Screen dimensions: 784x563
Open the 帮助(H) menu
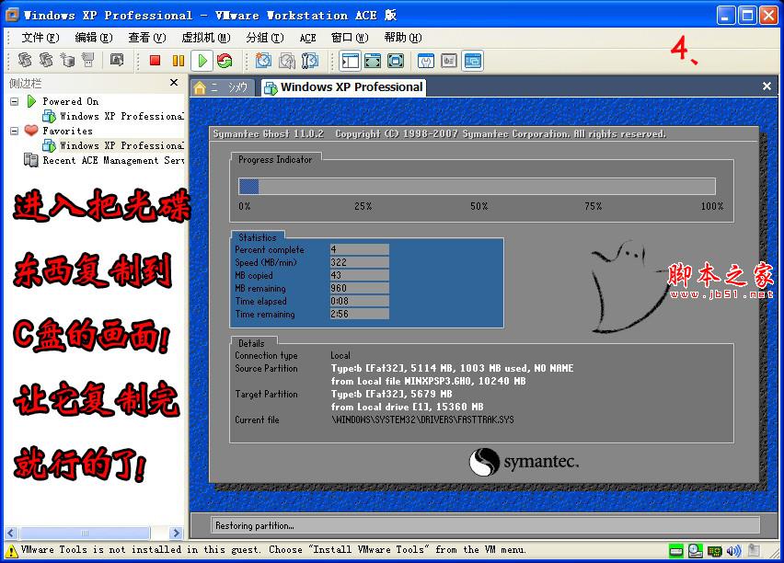point(403,38)
